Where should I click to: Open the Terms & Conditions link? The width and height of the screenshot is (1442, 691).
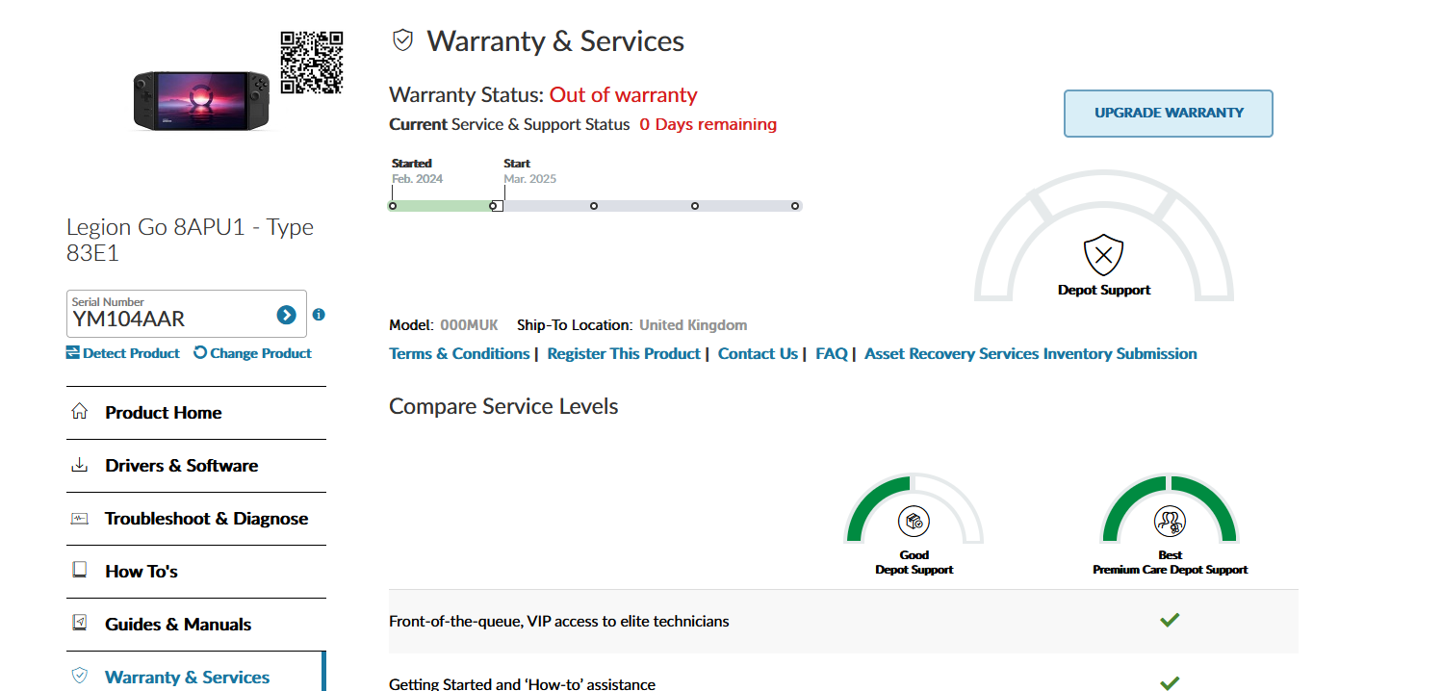coord(459,354)
